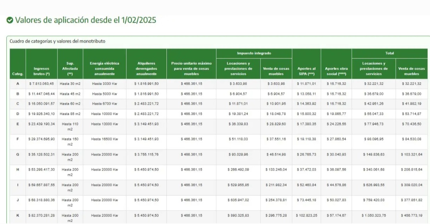Image resolution: width=430 pixels, height=224 pixels.
Task: Click gross income '$ 35.128.502,31' in row G
Action: click(41, 154)
